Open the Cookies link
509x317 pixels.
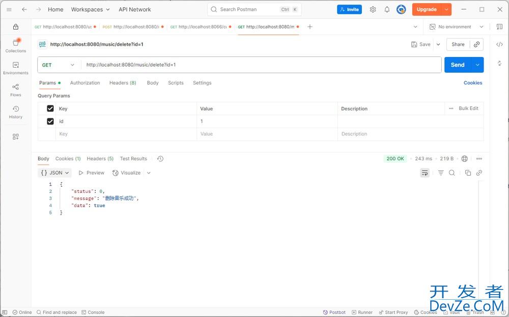tap(473, 83)
